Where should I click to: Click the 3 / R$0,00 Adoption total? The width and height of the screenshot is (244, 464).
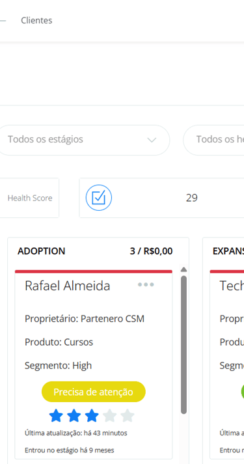(x=151, y=251)
